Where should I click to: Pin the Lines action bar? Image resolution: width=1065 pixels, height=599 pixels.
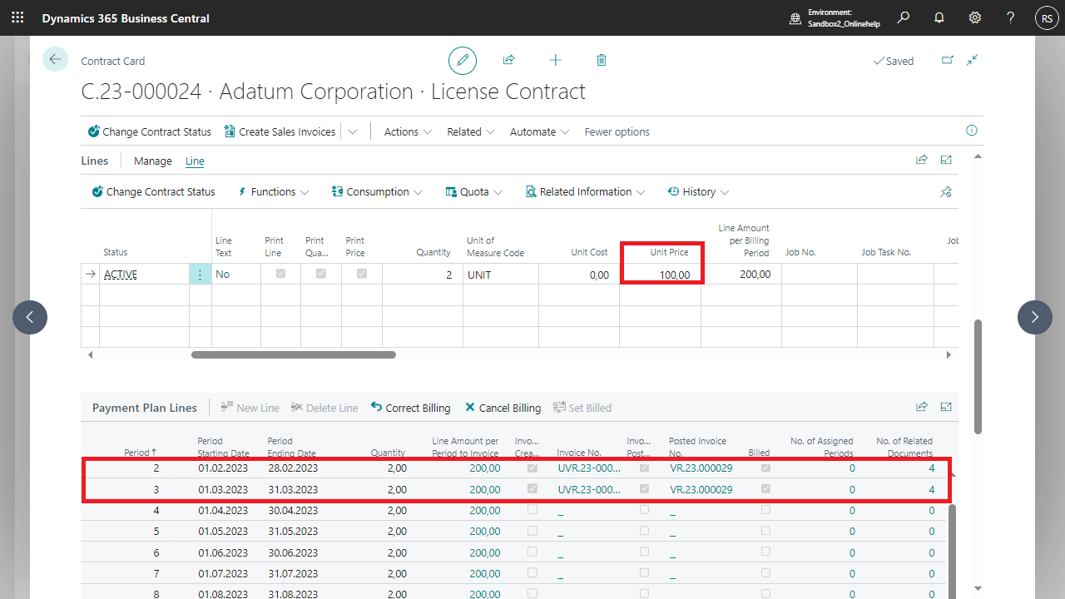coord(946,192)
